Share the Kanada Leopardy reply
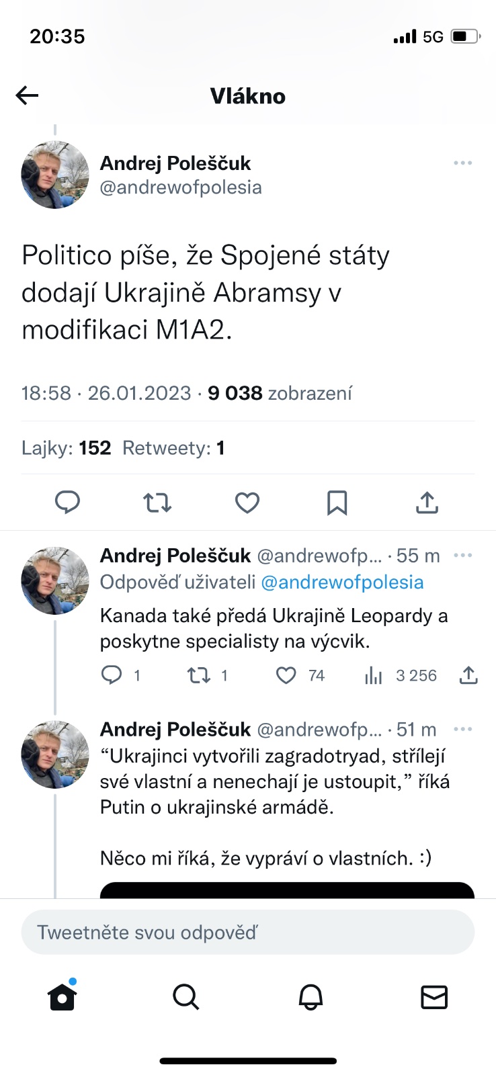Screen dimensions: 496x1075 [468, 675]
